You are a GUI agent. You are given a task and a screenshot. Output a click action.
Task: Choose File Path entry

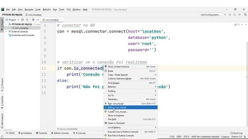point(131,119)
